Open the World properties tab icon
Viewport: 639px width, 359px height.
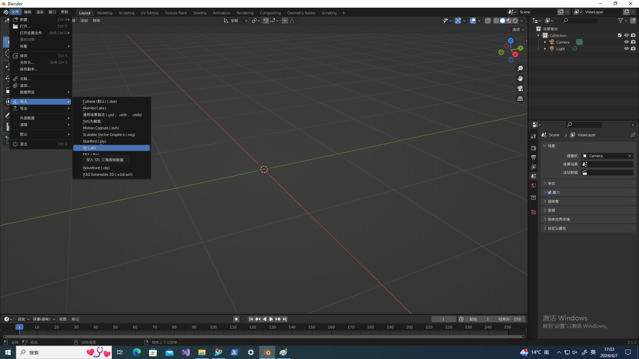[533, 186]
